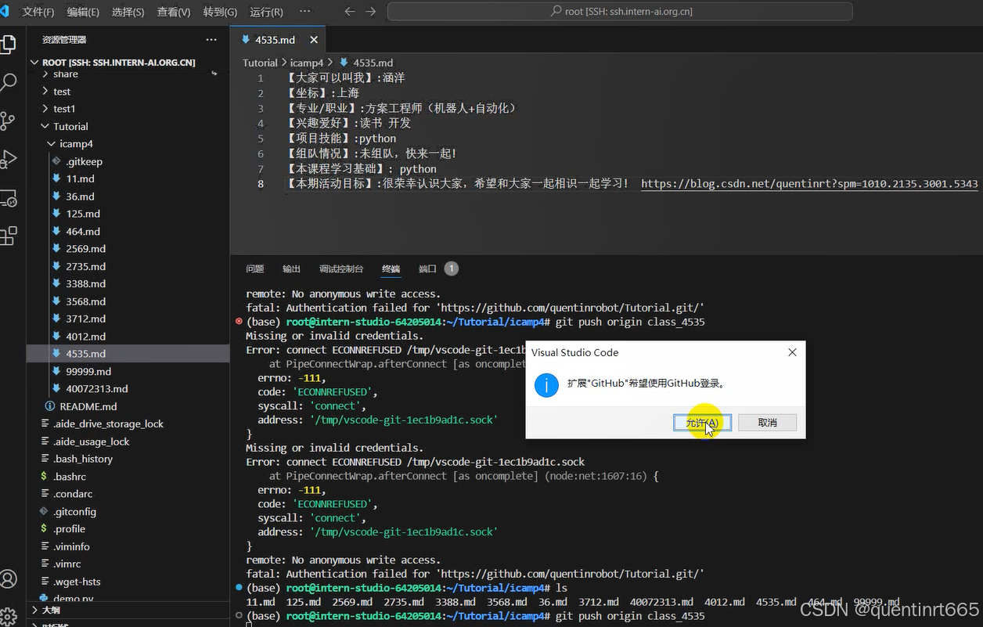Click the VS Code logo icon

[x=4, y=12]
